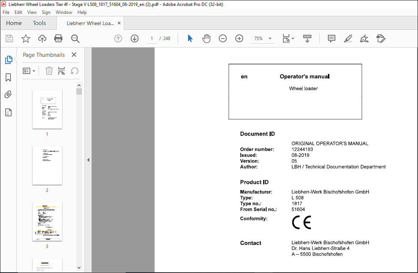Viewport: 418px width, 273px height.
Task: Activate the Hand pan tool
Action: click(x=206, y=39)
